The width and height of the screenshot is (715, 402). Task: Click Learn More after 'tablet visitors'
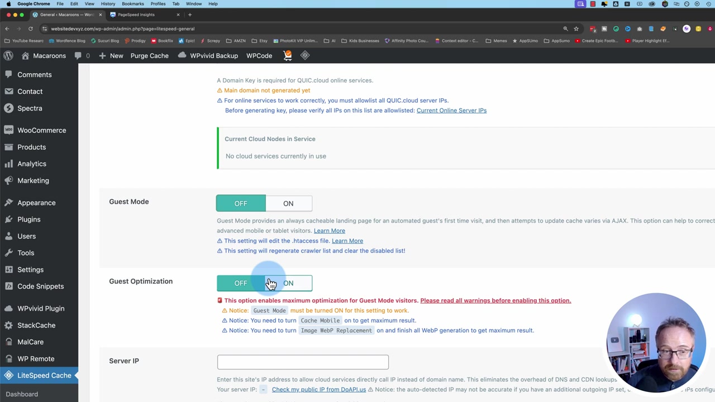pos(330,231)
